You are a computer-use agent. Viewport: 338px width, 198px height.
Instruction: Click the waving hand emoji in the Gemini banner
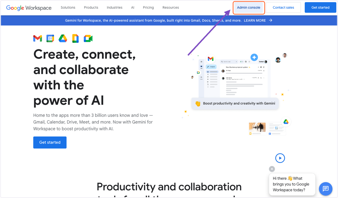coord(198,103)
